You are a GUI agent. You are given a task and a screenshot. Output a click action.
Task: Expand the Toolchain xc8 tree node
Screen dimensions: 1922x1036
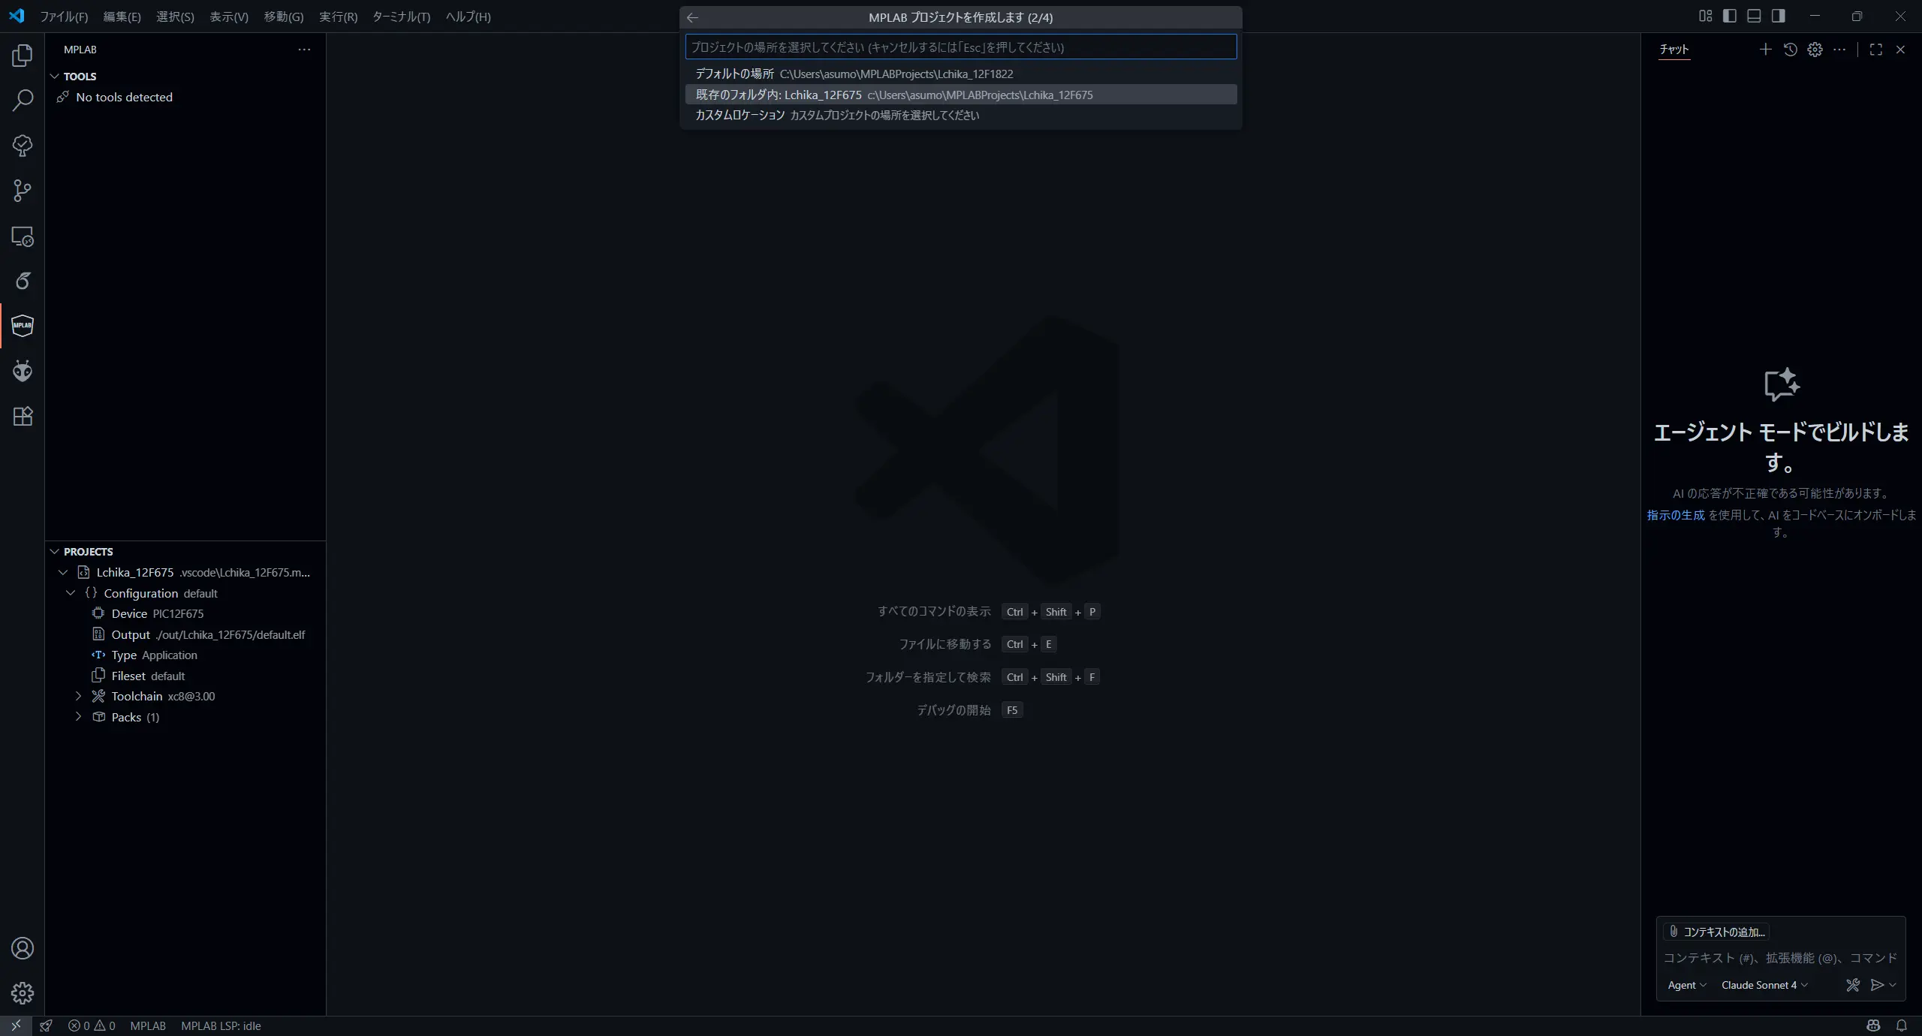[79, 697]
